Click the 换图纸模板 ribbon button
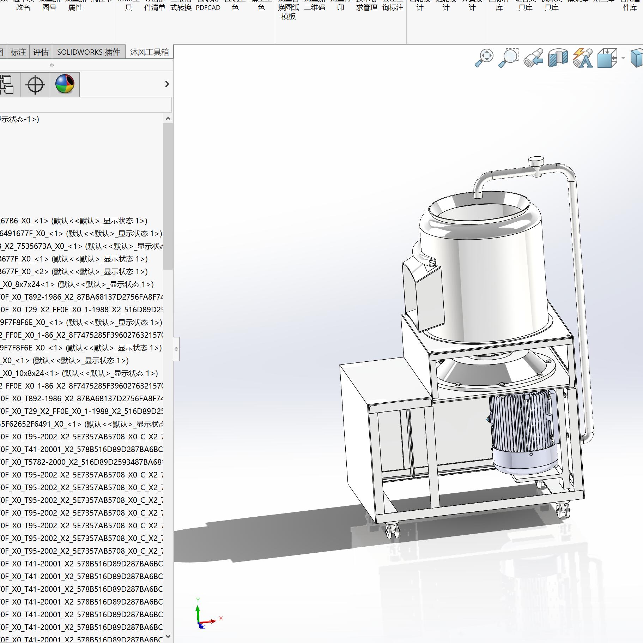 point(289,10)
